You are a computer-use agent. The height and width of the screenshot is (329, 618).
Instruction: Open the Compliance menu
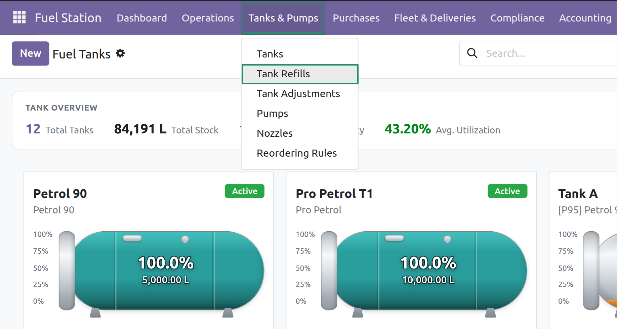point(517,18)
